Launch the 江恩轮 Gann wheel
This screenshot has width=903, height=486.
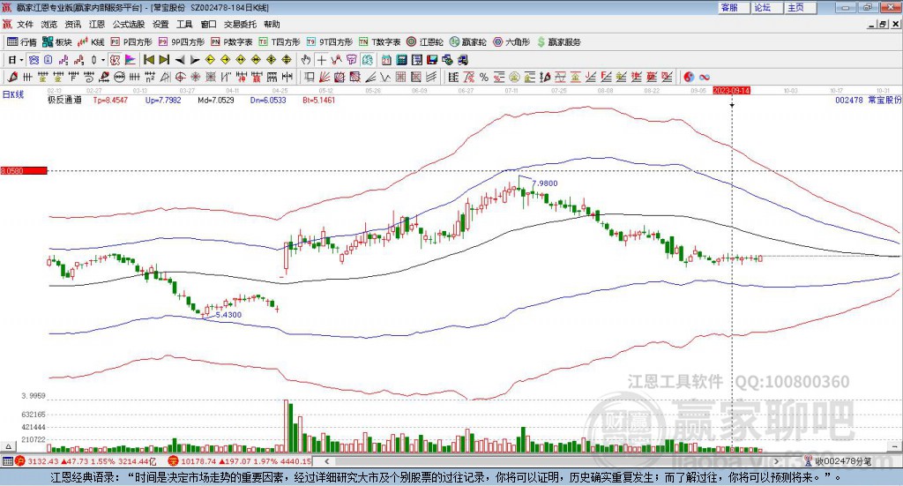[x=425, y=42]
